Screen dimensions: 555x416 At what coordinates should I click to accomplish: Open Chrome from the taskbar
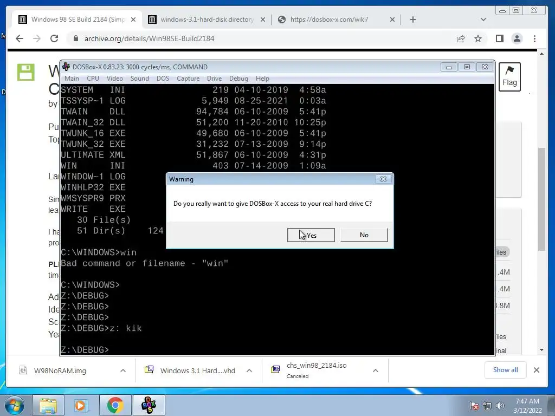pos(115,405)
